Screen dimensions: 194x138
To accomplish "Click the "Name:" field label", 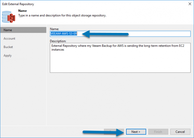I will 54,29.
